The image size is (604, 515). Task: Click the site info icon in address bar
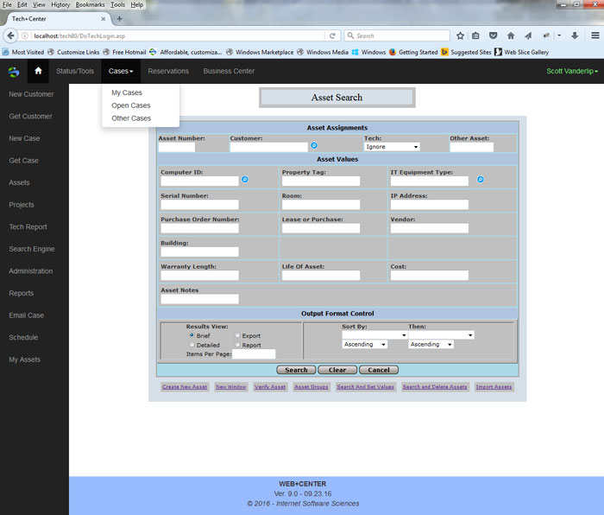click(x=25, y=36)
